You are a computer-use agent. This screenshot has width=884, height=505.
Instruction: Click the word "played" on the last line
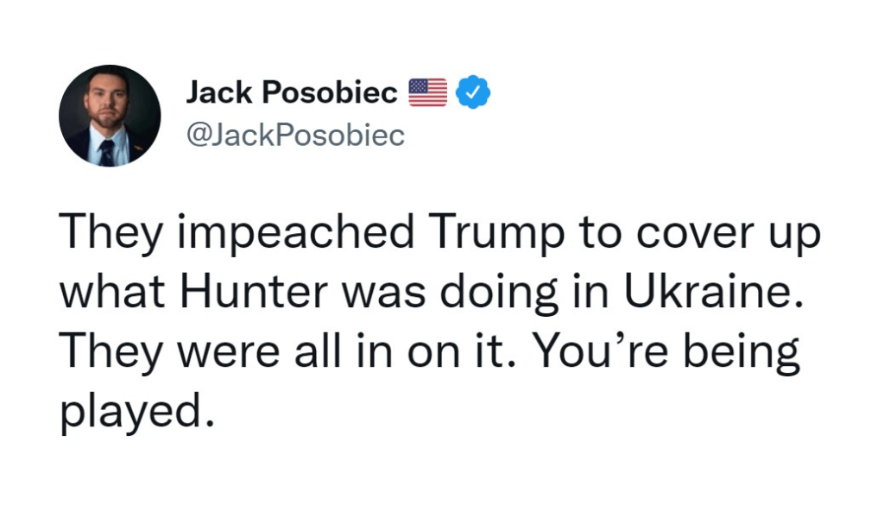coord(135,411)
